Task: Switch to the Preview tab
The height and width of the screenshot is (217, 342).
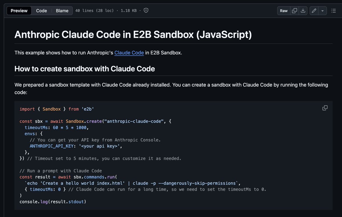Action: 19,11
